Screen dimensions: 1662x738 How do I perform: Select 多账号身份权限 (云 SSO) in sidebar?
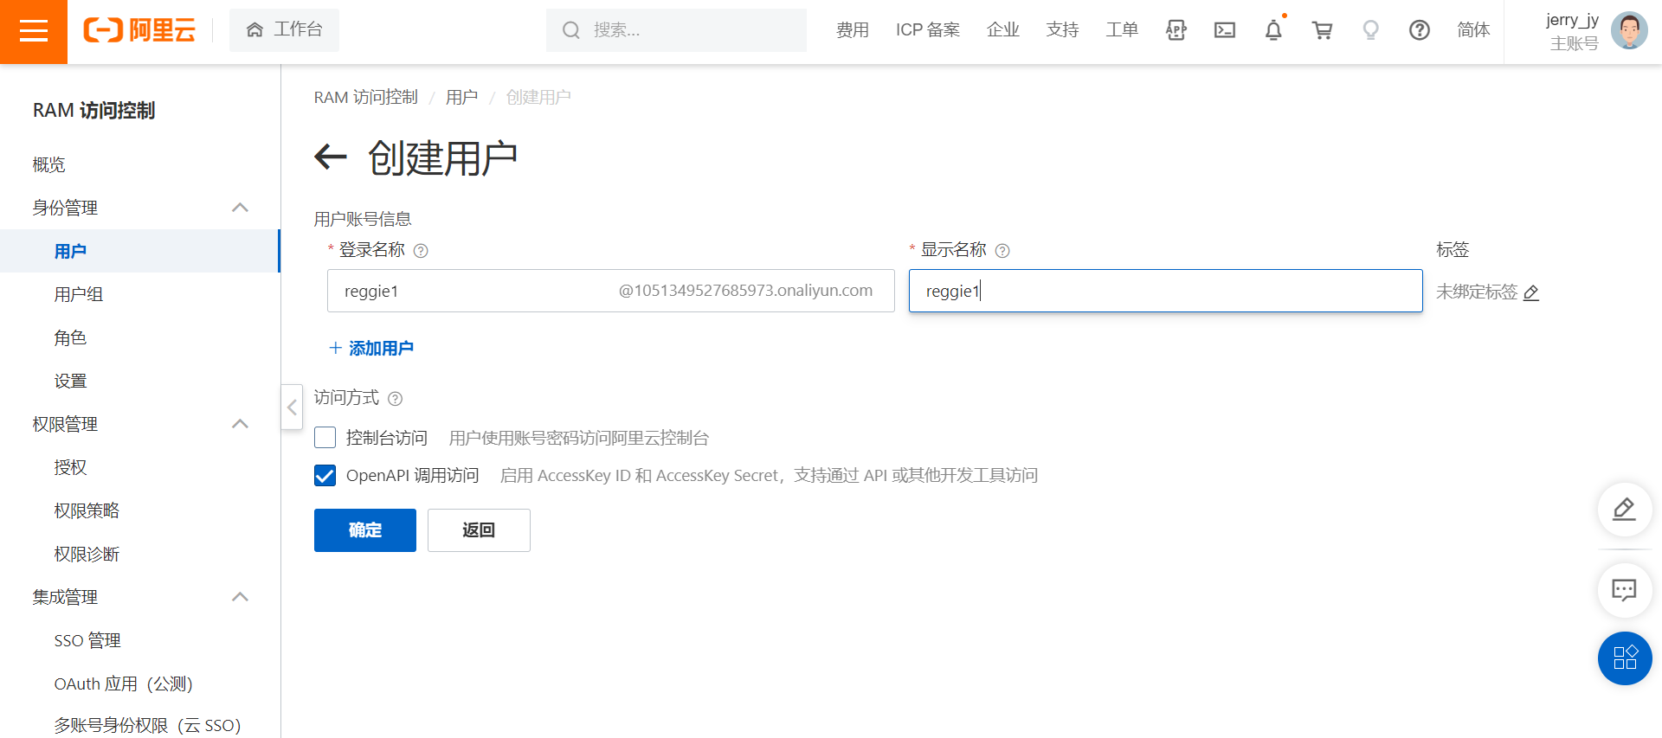(147, 725)
